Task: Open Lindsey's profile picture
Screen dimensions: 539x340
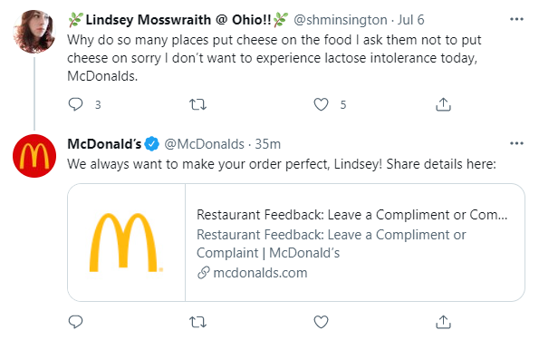Action: pyautogui.click(x=34, y=32)
